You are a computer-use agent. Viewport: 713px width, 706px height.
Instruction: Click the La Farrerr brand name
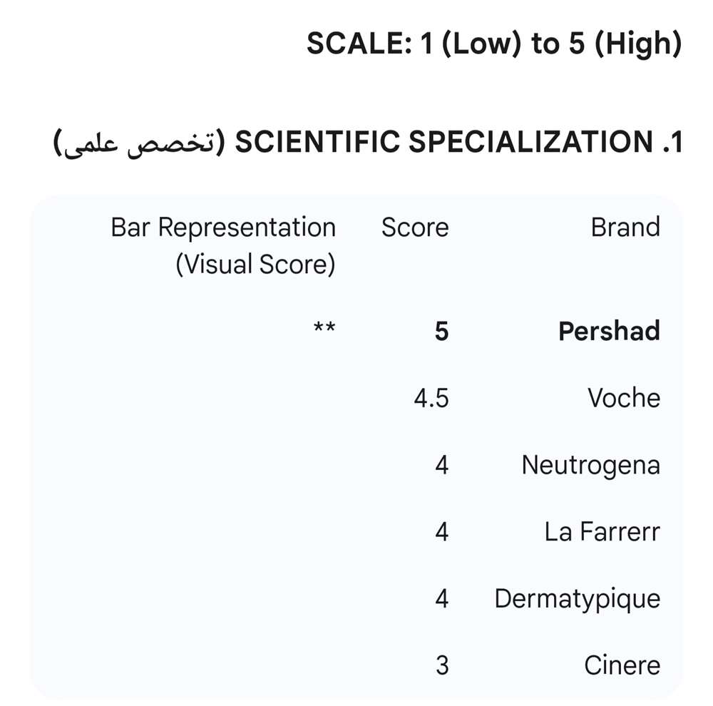click(x=602, y=532)
